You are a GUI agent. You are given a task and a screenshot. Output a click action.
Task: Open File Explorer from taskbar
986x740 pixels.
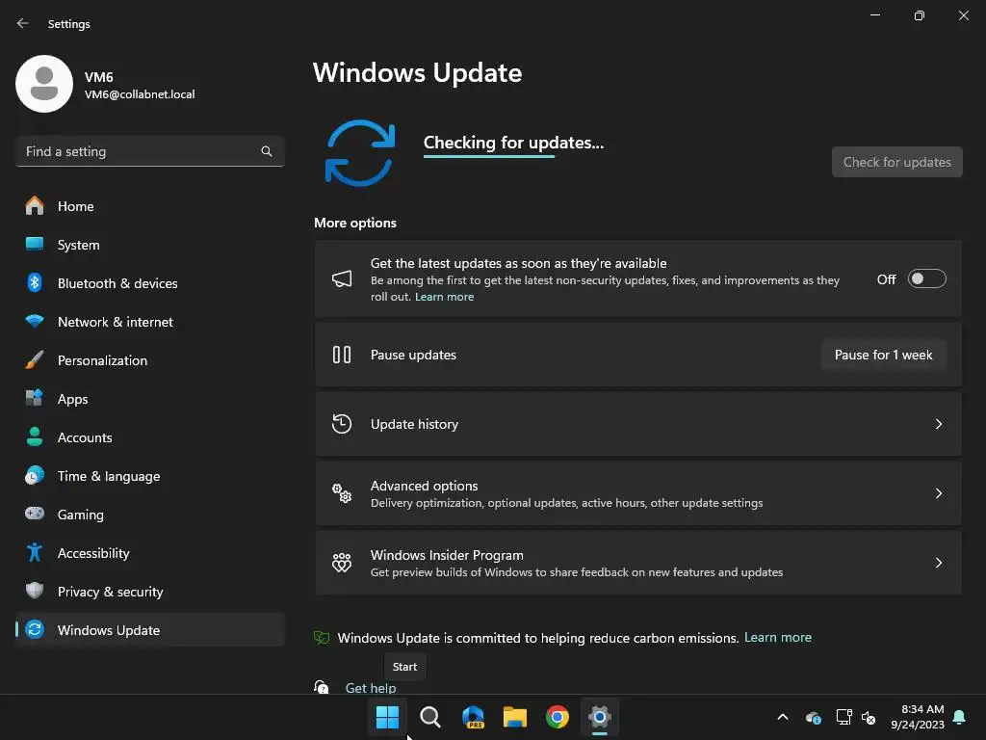tap(515, 717)
